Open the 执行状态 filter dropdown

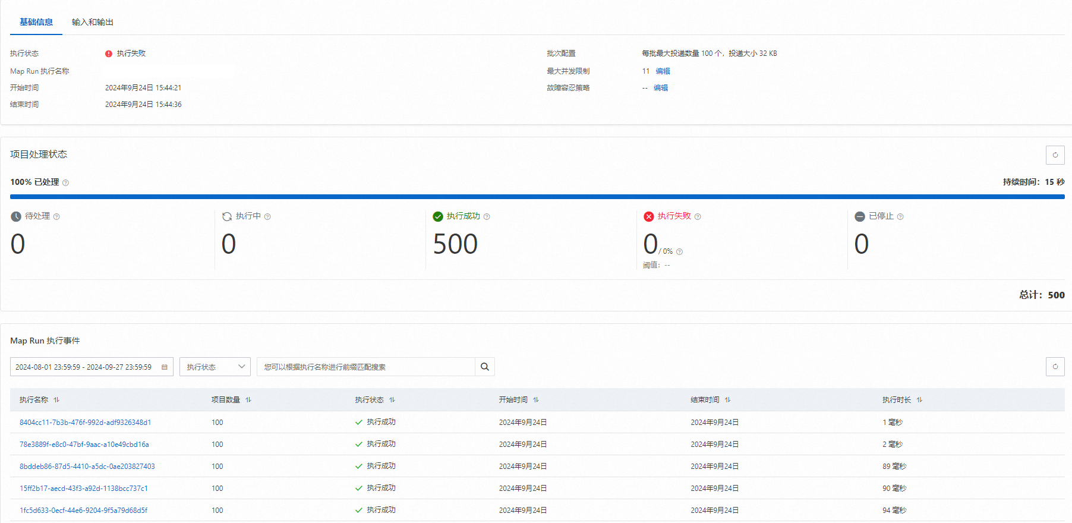(215, 367)
